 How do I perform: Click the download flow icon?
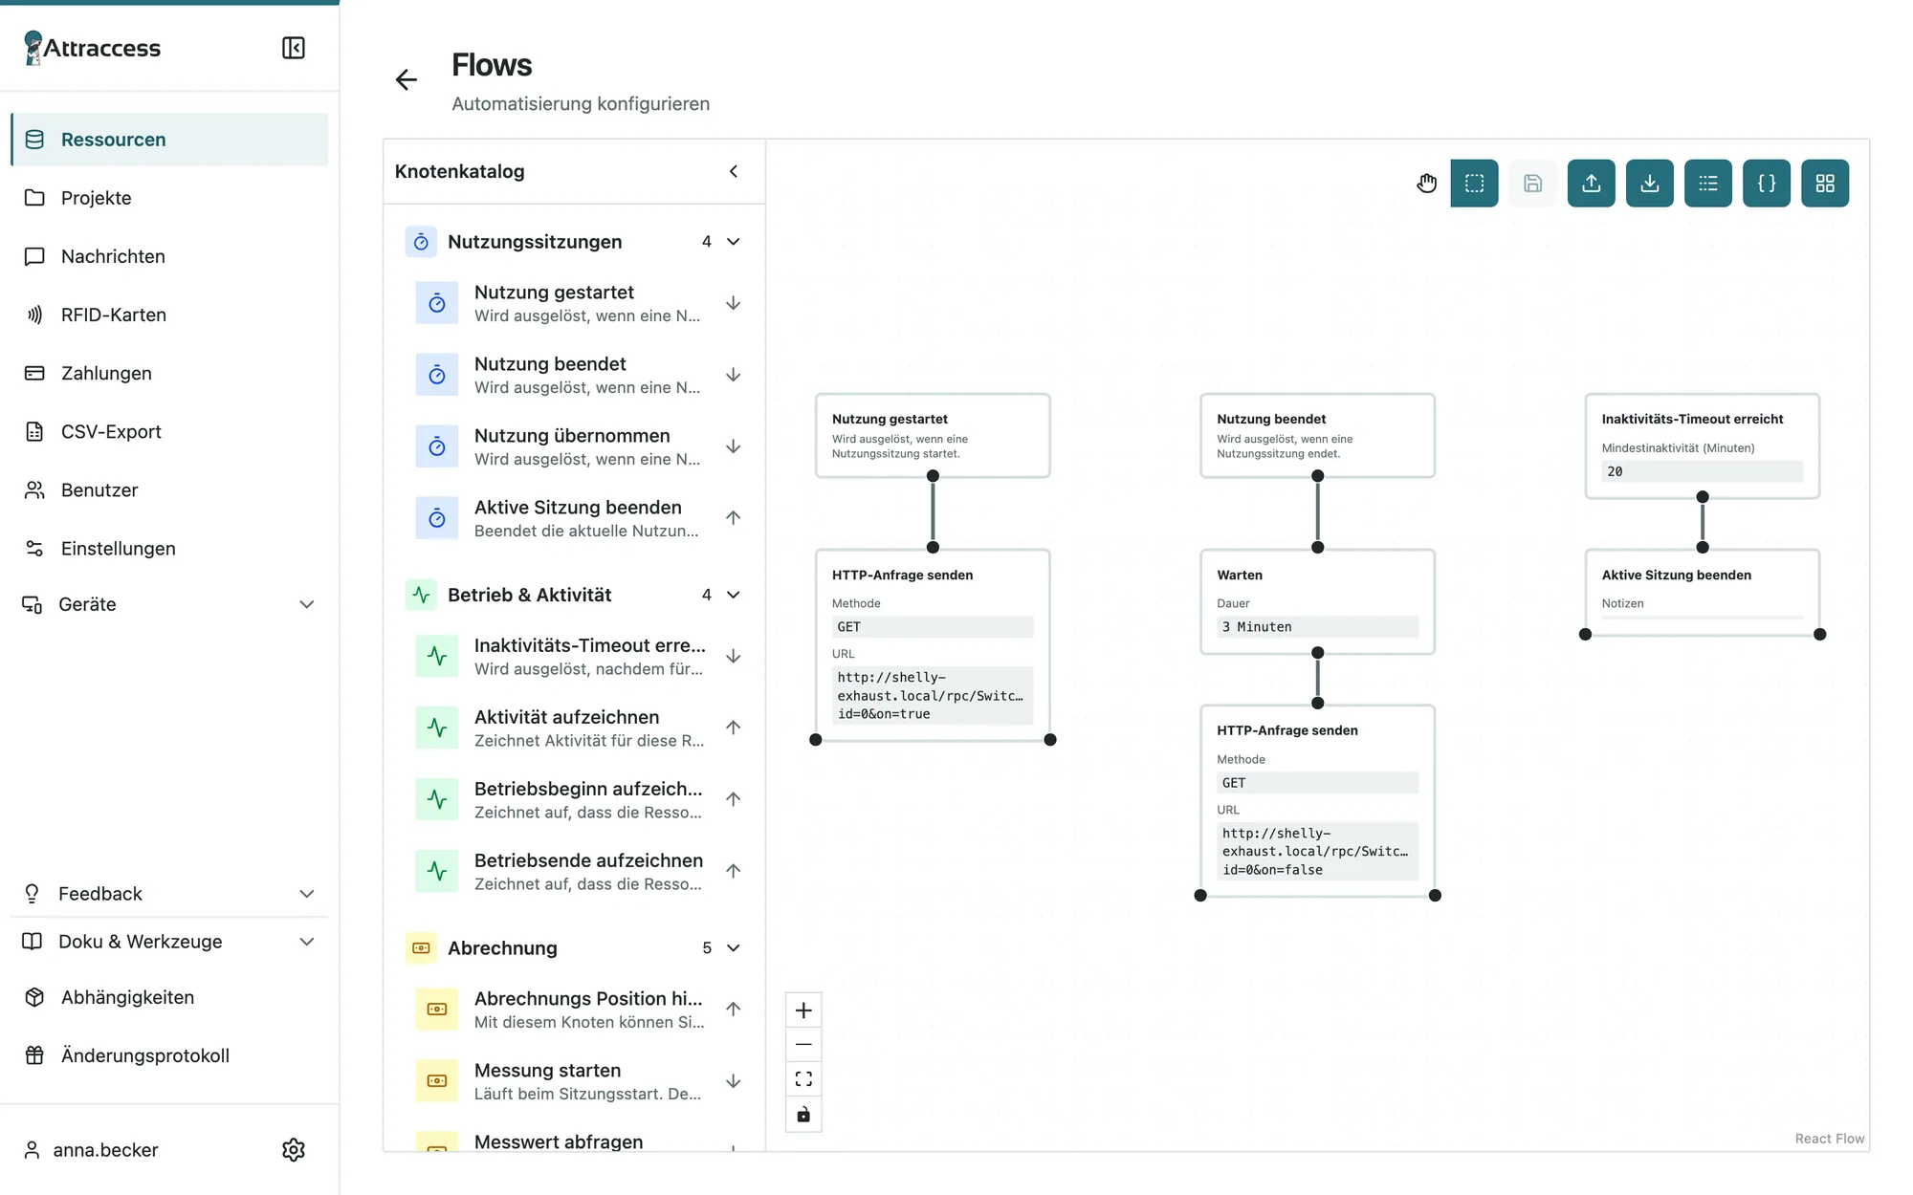[x=1649, y=183]
